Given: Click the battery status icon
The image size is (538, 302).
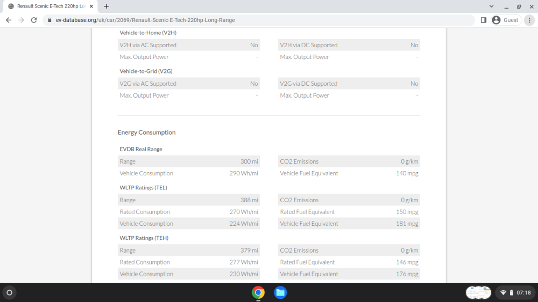Looking at the screenshot, I should [511, 292].
